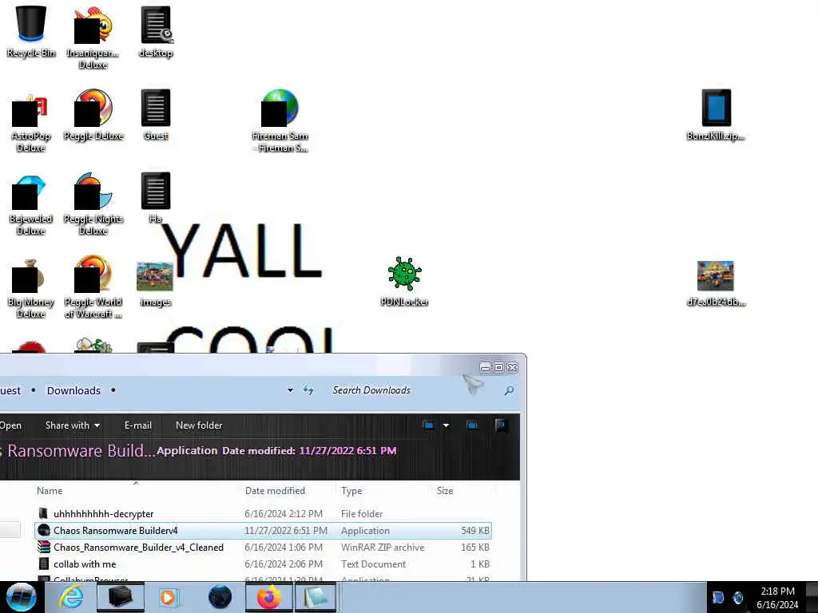Sort files by Name column
This screenshot has height=613, width=818.
coord(50,491)
